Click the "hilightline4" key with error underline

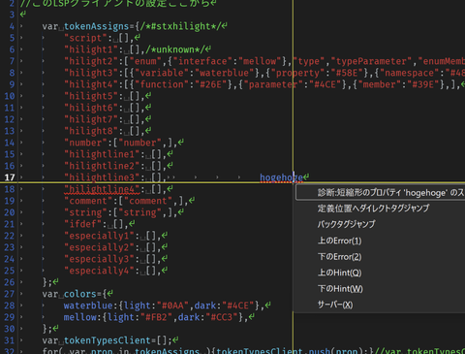tap(102, 189)
